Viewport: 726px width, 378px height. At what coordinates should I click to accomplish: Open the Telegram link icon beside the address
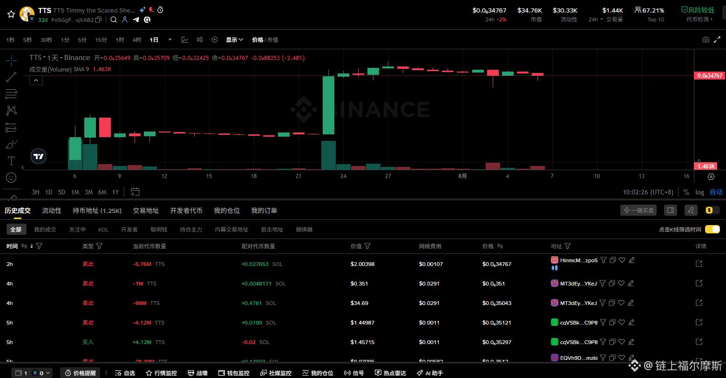tap(136, 20)
